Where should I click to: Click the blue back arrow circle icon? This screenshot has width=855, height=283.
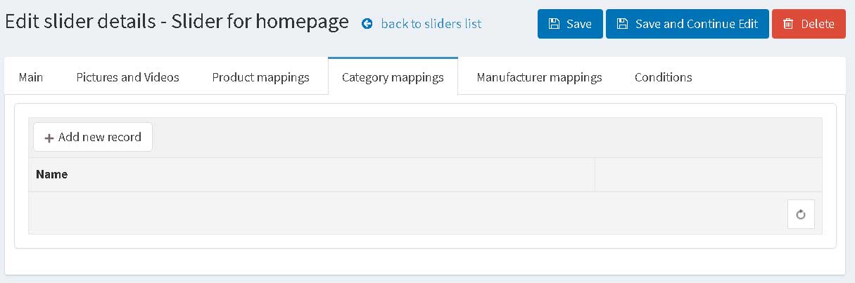(367, 24)
